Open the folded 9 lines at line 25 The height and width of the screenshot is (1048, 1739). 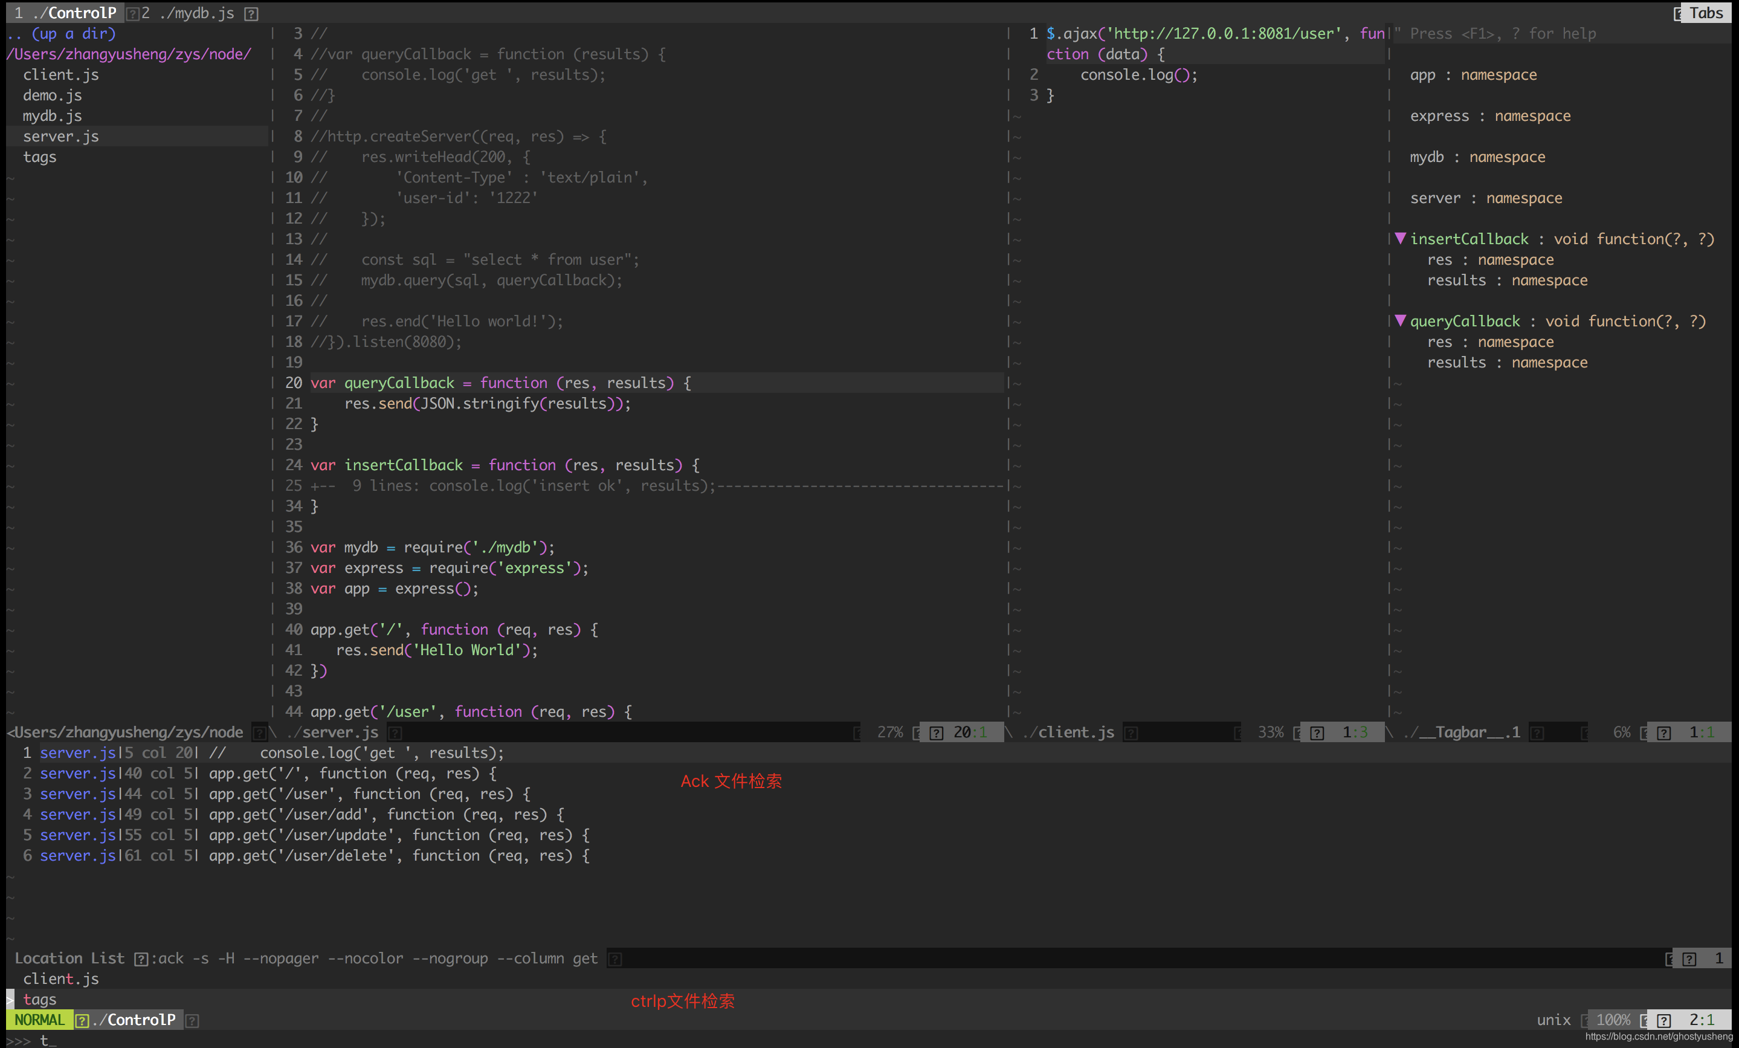pos(656,485)
